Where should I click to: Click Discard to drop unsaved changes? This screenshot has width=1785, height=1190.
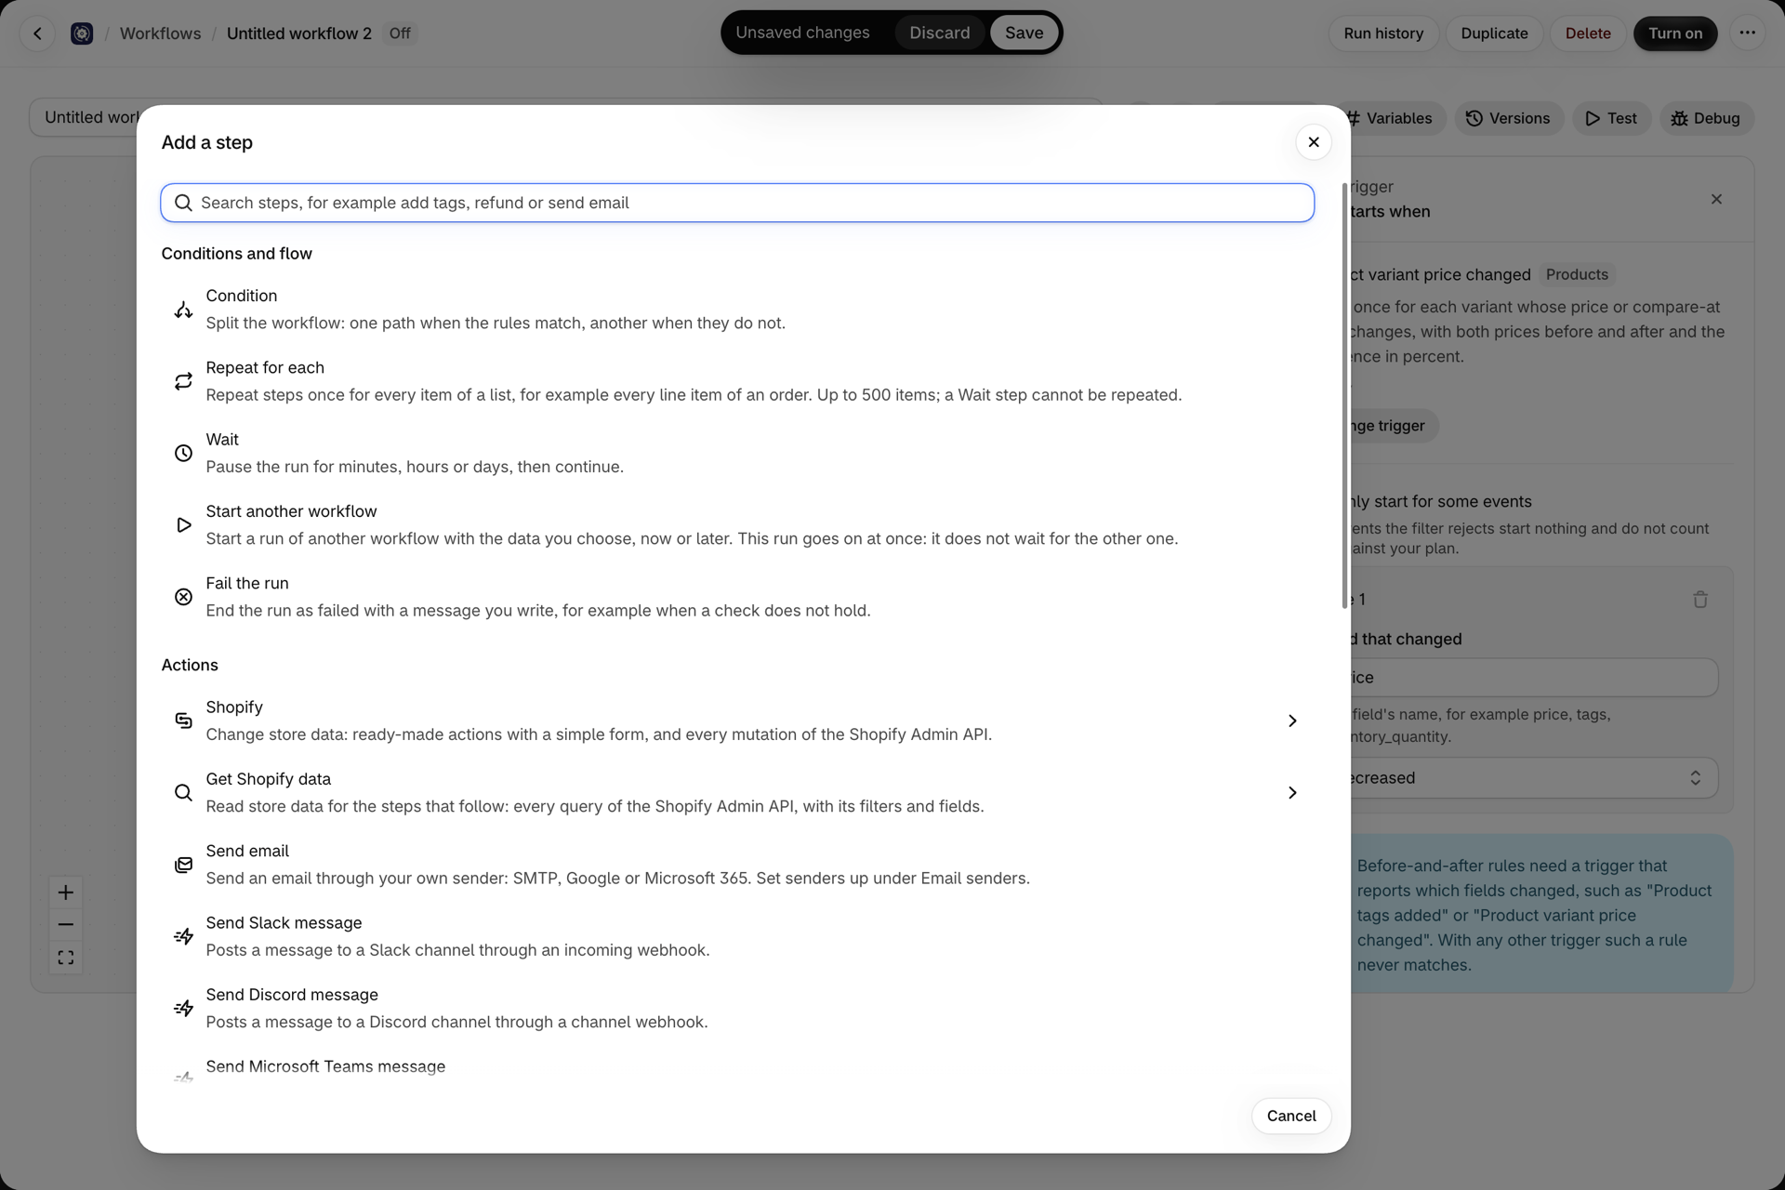[x=939, y=33]
